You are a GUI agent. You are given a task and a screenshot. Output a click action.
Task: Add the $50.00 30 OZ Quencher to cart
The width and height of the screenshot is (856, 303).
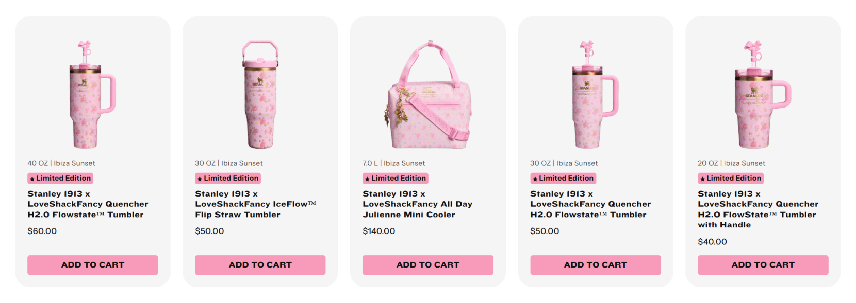[595, 265]
